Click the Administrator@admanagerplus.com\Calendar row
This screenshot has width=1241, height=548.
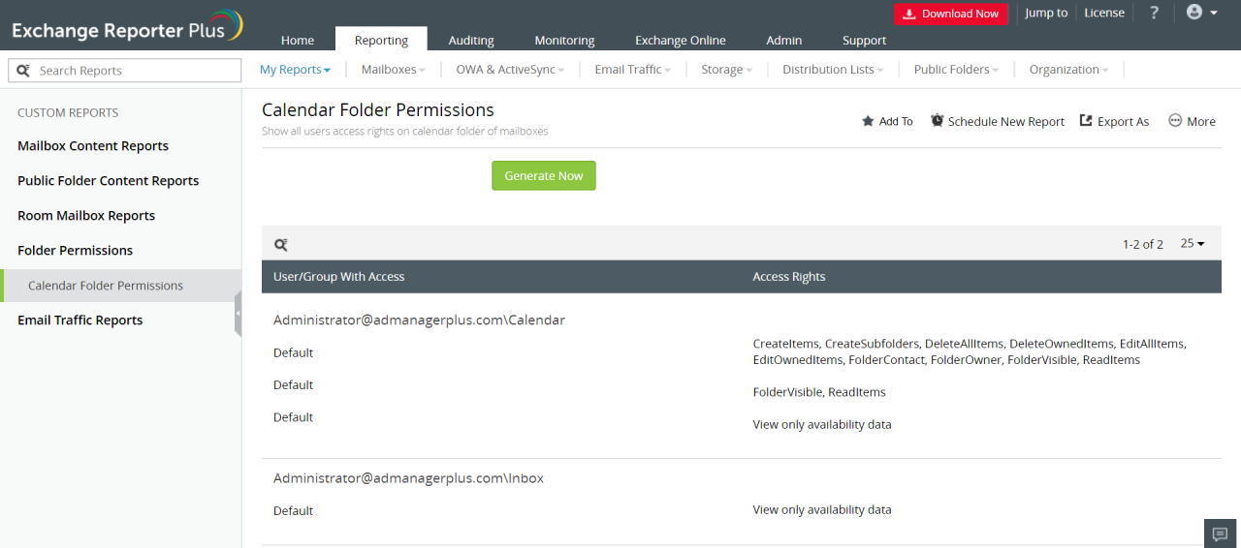[x=419, y=320]
